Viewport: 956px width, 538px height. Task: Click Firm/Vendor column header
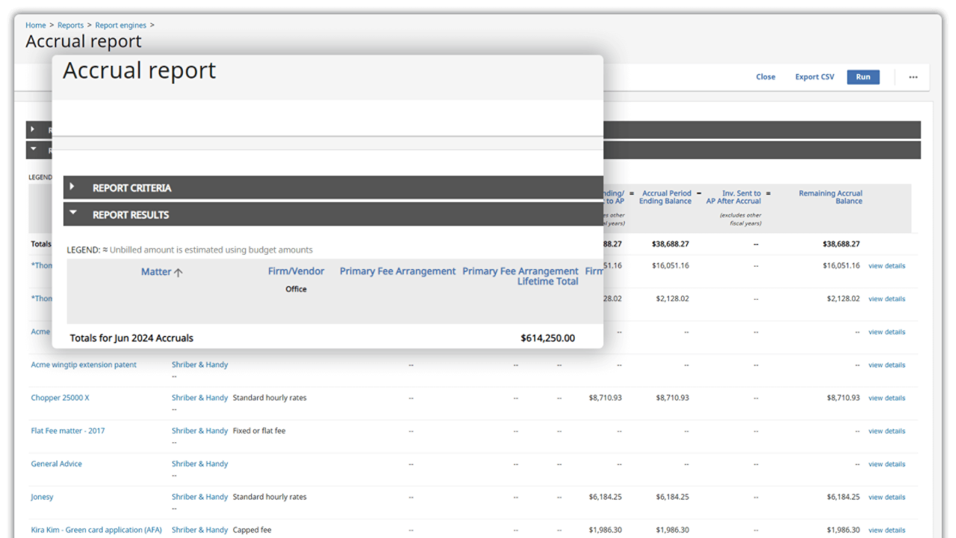296,271
